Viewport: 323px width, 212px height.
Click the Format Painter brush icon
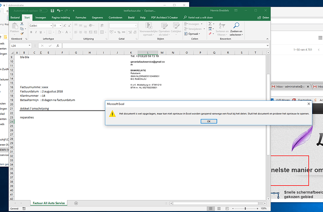pyautogui.click(x=22, y=34)
